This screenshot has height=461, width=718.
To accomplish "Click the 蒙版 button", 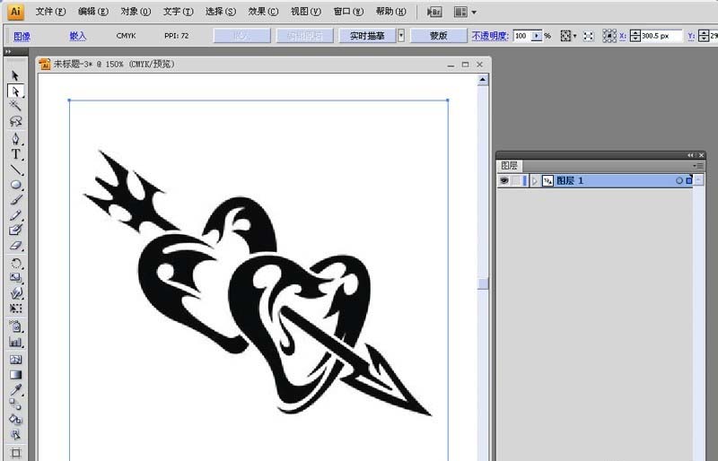I will click(438, 36).
